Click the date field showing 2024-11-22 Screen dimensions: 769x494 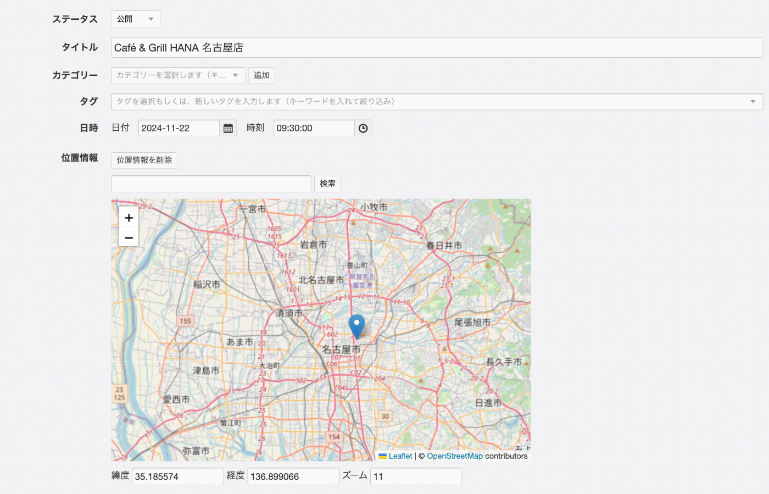coord(179,128)
